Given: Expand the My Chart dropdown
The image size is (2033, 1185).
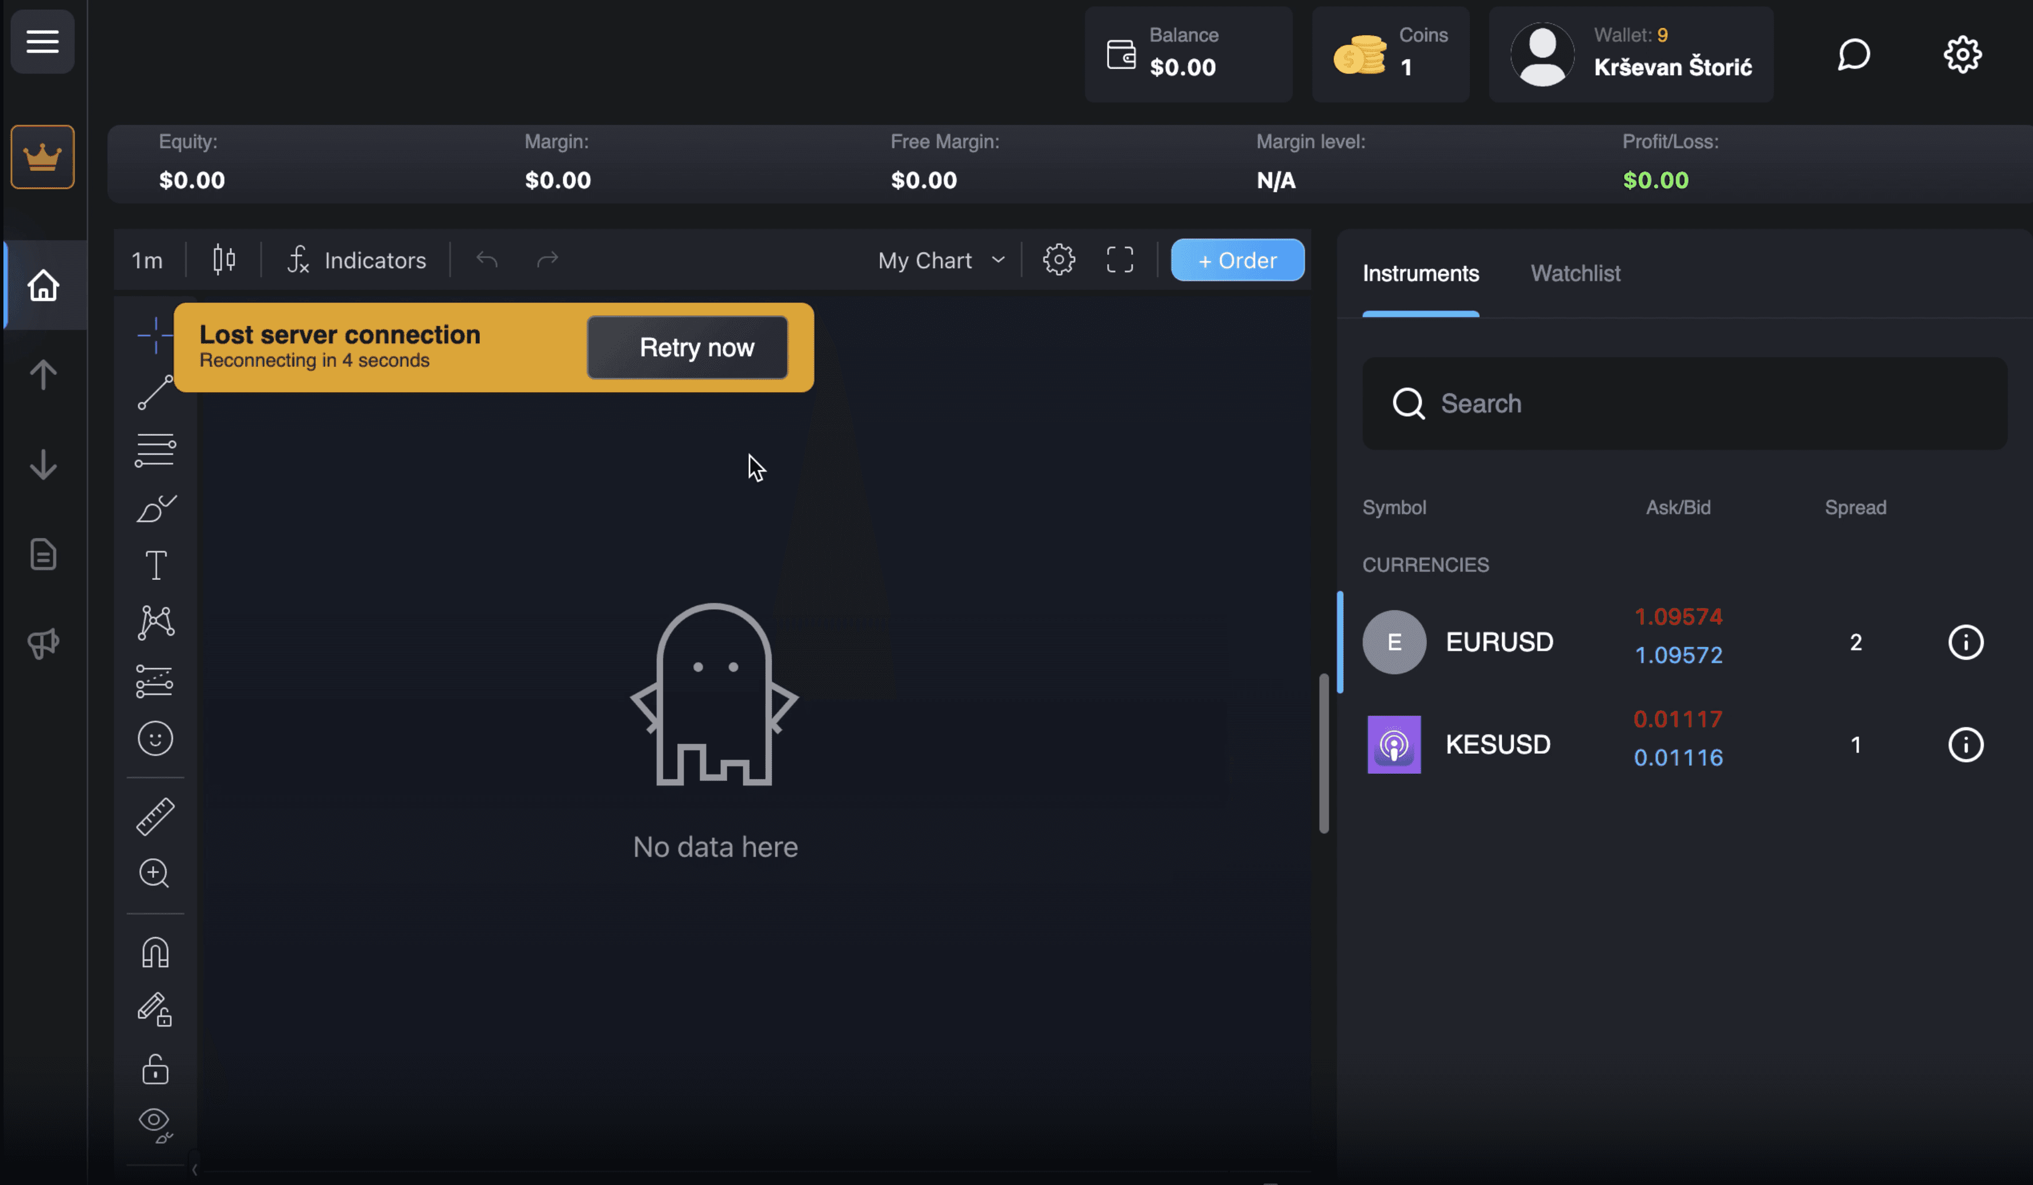Looking at the screenshot, I should click(x=941, y=260).
